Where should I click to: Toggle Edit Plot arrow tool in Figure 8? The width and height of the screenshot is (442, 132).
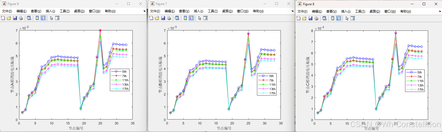pyautogui.click(x=347, y=18)
